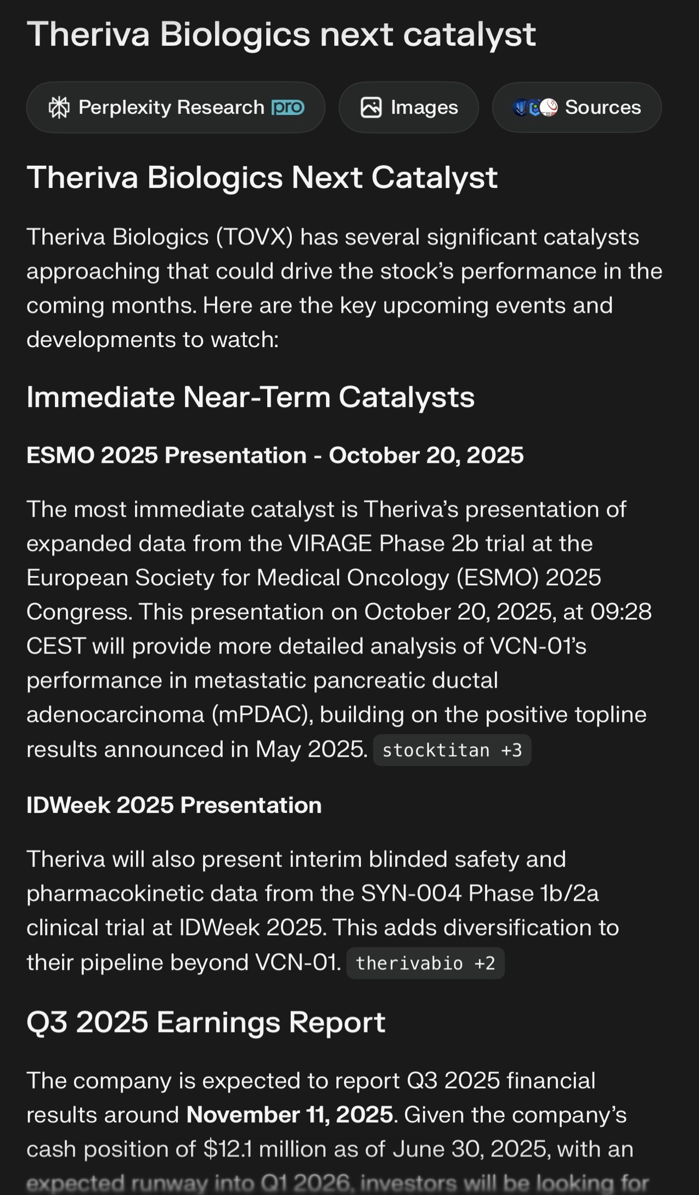This screenshot has width=699, height=1195.
Task: Click the picture icon in Images
Action: tap(371, 107)
